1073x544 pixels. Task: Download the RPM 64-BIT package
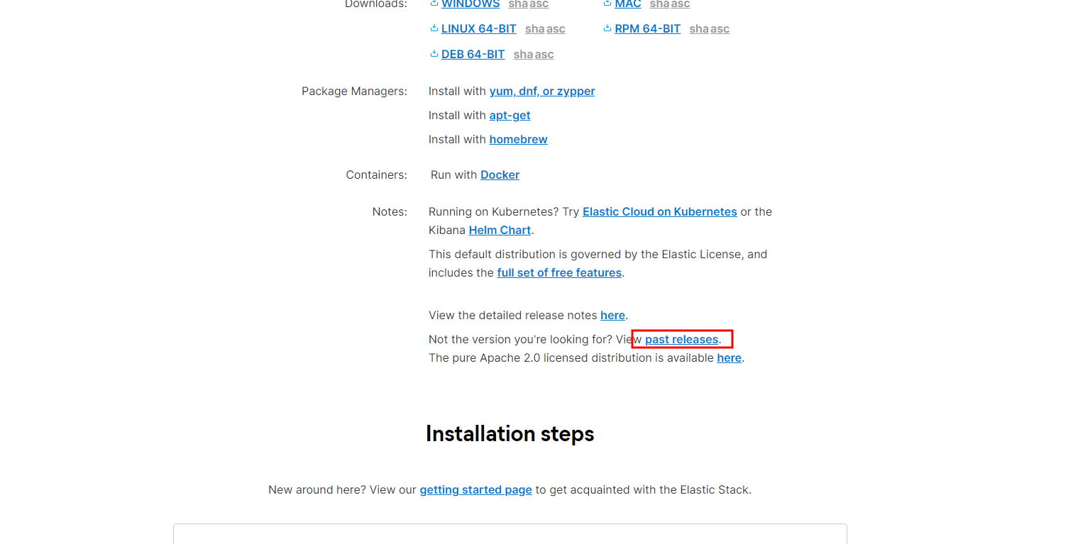[648, 29]
